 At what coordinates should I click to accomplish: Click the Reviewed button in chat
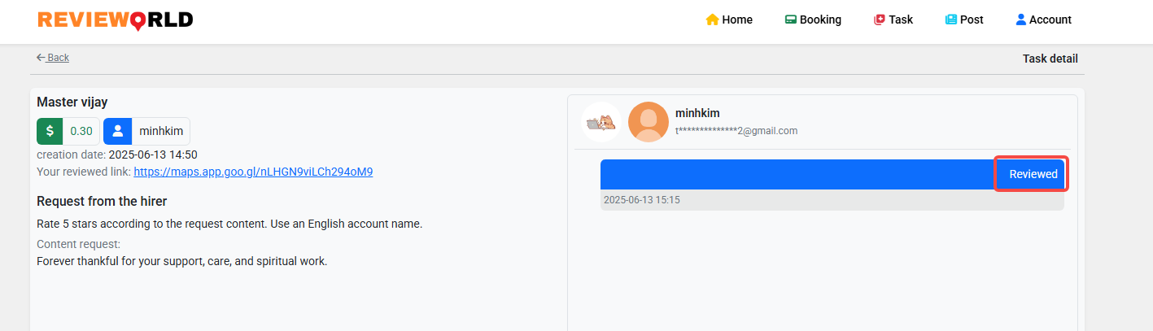(1033, 174)
